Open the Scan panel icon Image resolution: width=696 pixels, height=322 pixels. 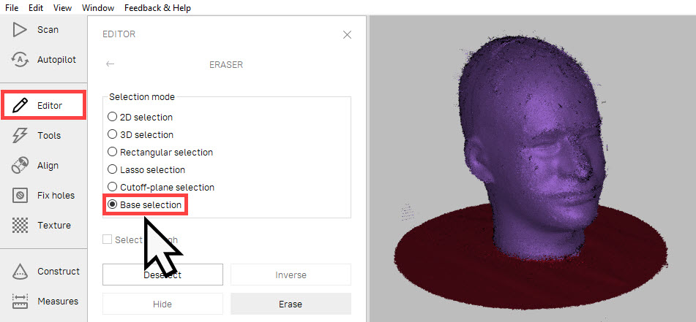pyautogui.click(x=20, y=30)
